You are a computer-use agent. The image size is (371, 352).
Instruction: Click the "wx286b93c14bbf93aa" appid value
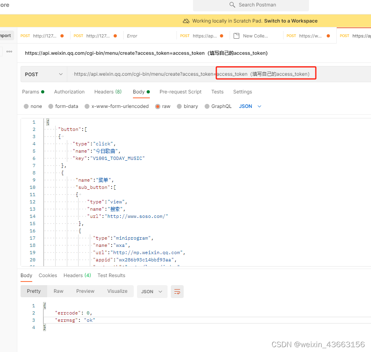click(x=145, y=260)
